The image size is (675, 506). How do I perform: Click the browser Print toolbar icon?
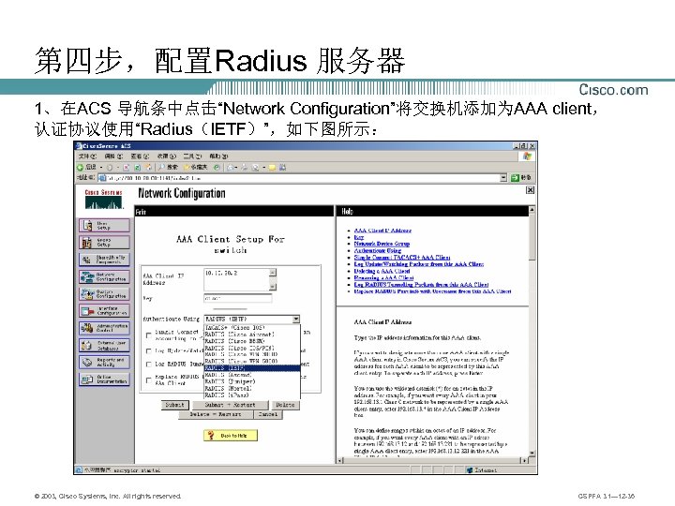tap(244, 167)
